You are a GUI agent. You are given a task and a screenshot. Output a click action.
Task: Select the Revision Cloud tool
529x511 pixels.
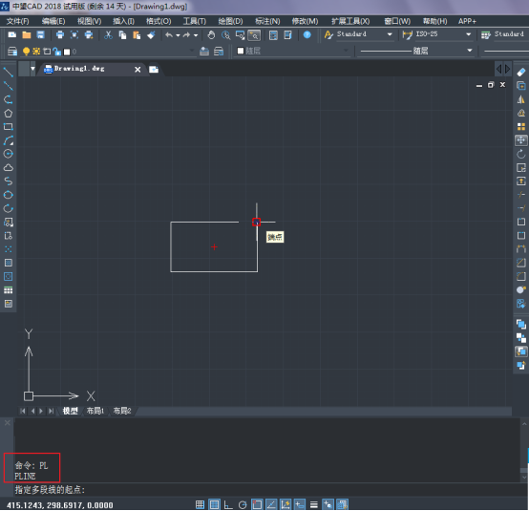click(8, 168)
